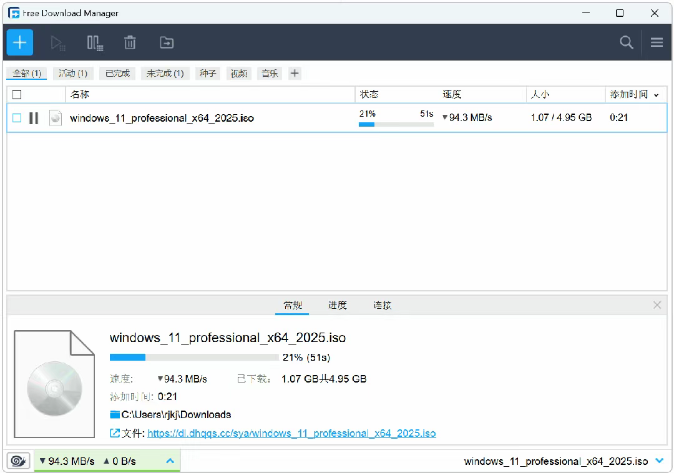
Task: Select the 视频 filter tab
Action: tap(239, 74)
